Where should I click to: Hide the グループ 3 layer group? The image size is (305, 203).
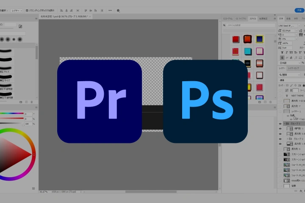(280, 124)
